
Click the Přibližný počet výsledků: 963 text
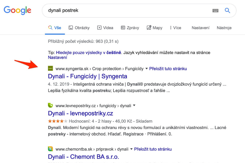pos(83,41)
